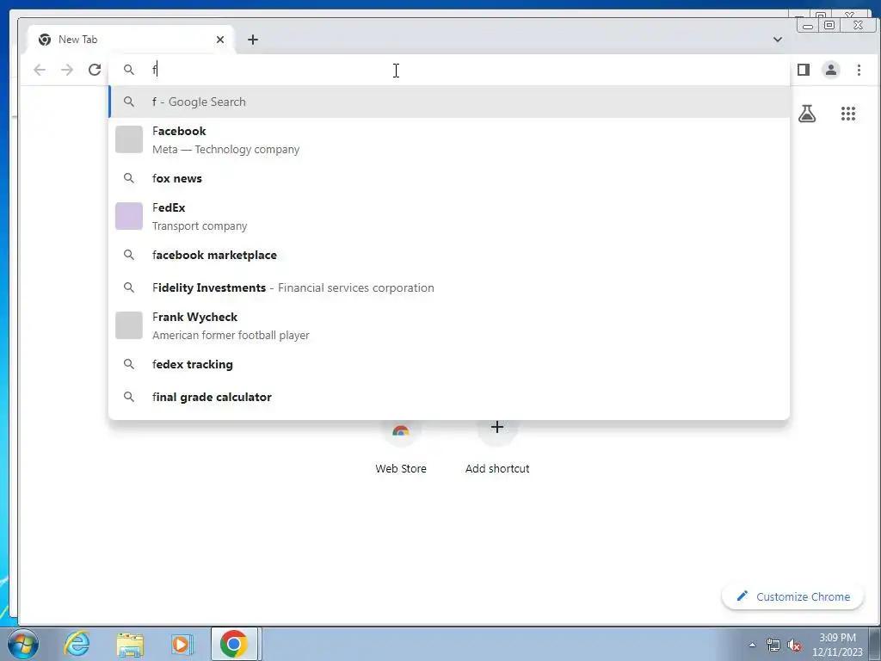
Task: Open the Google apps grid icon
Action: click(x=847, y=114)
